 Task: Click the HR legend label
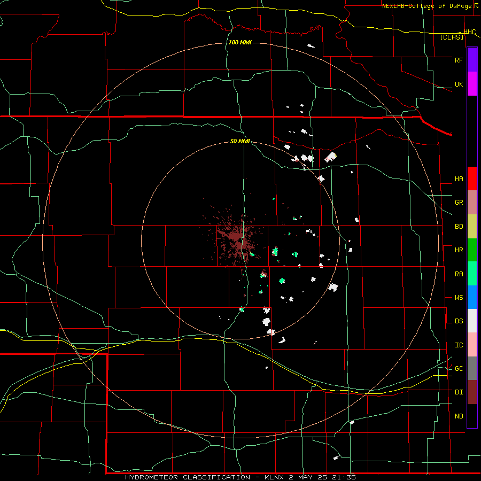[x=459, y=250]
